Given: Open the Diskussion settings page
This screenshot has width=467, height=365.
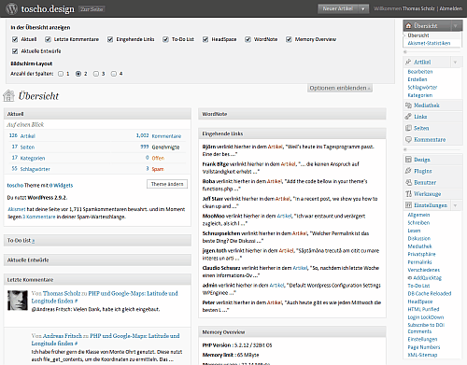Looking at the screenshot, I should click(419, 238).
